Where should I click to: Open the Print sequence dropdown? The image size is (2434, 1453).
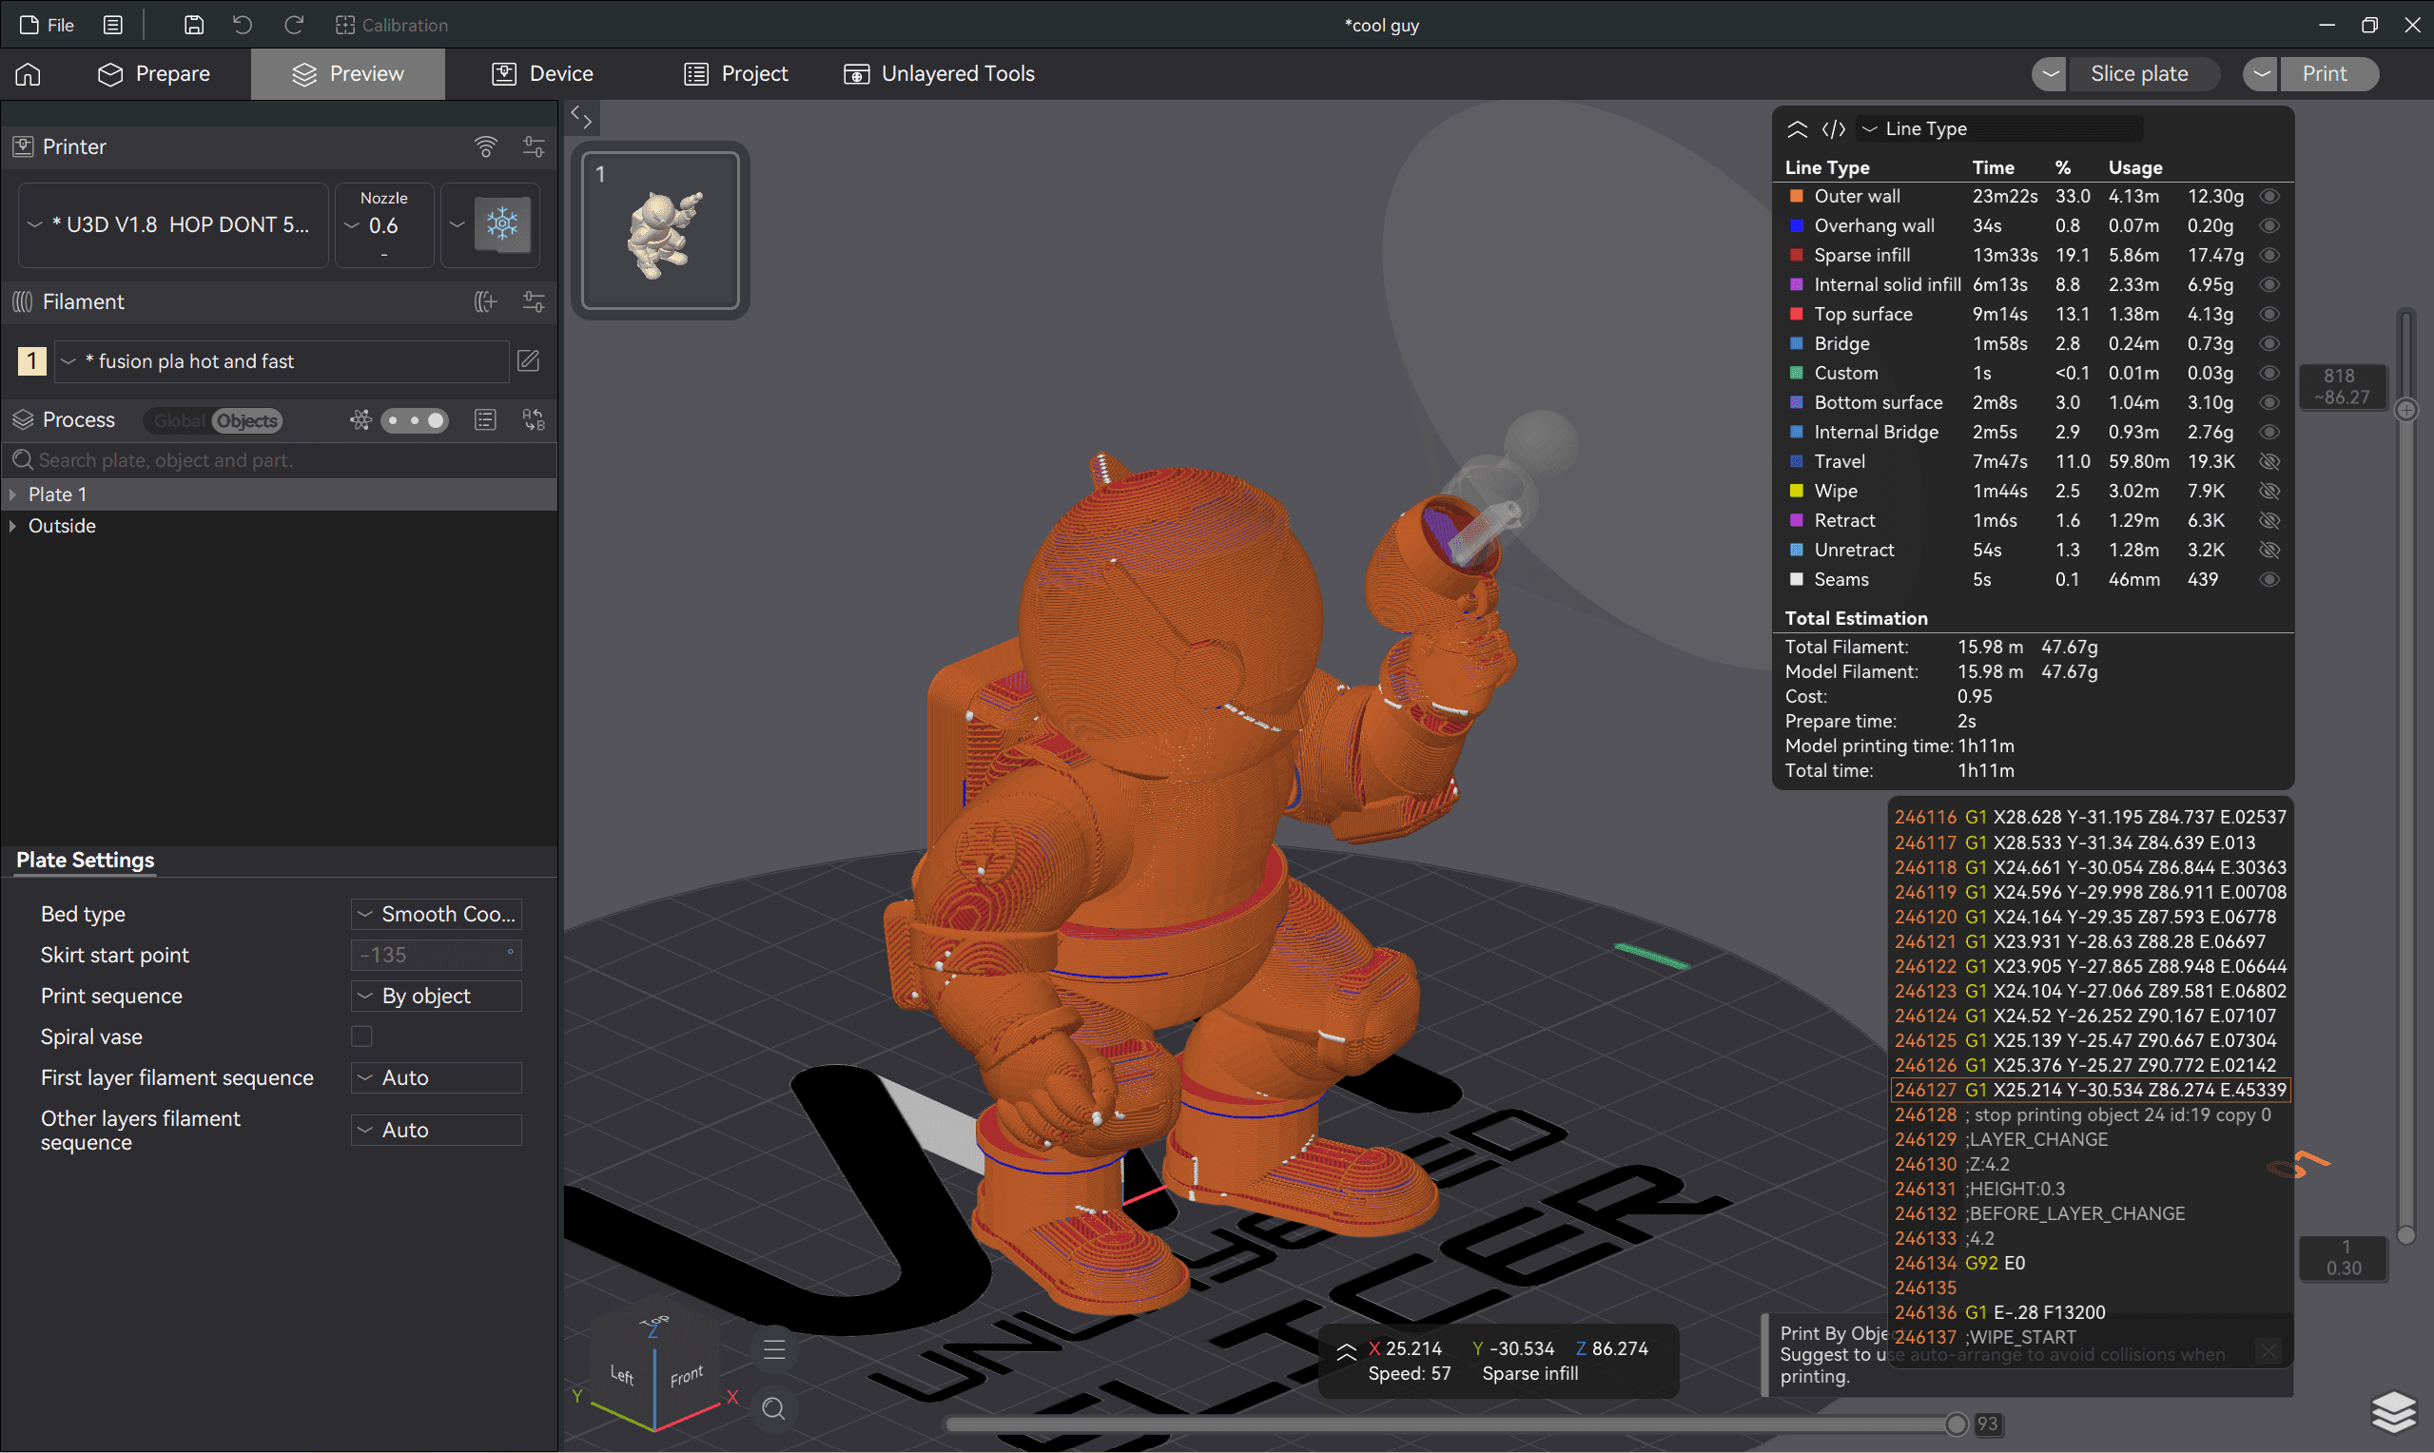[x=437, y=996]
